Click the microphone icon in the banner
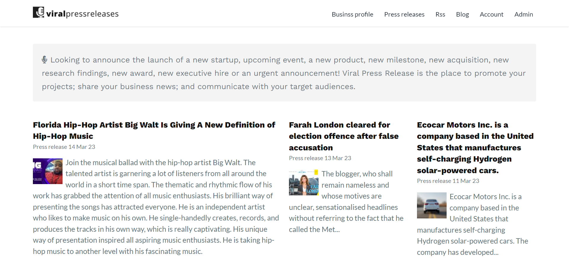The height and width of the screenshot is (264, 569). (44, 59)
